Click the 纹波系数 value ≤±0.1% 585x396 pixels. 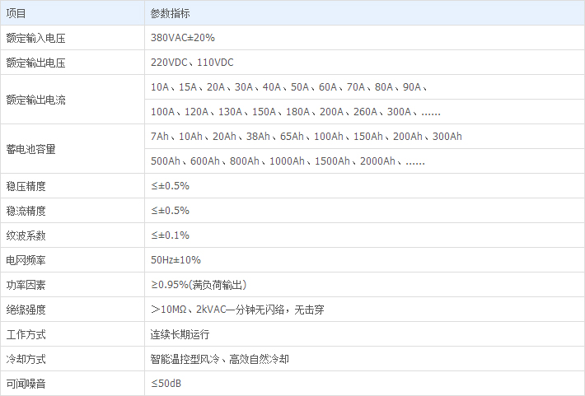[170, 235]
